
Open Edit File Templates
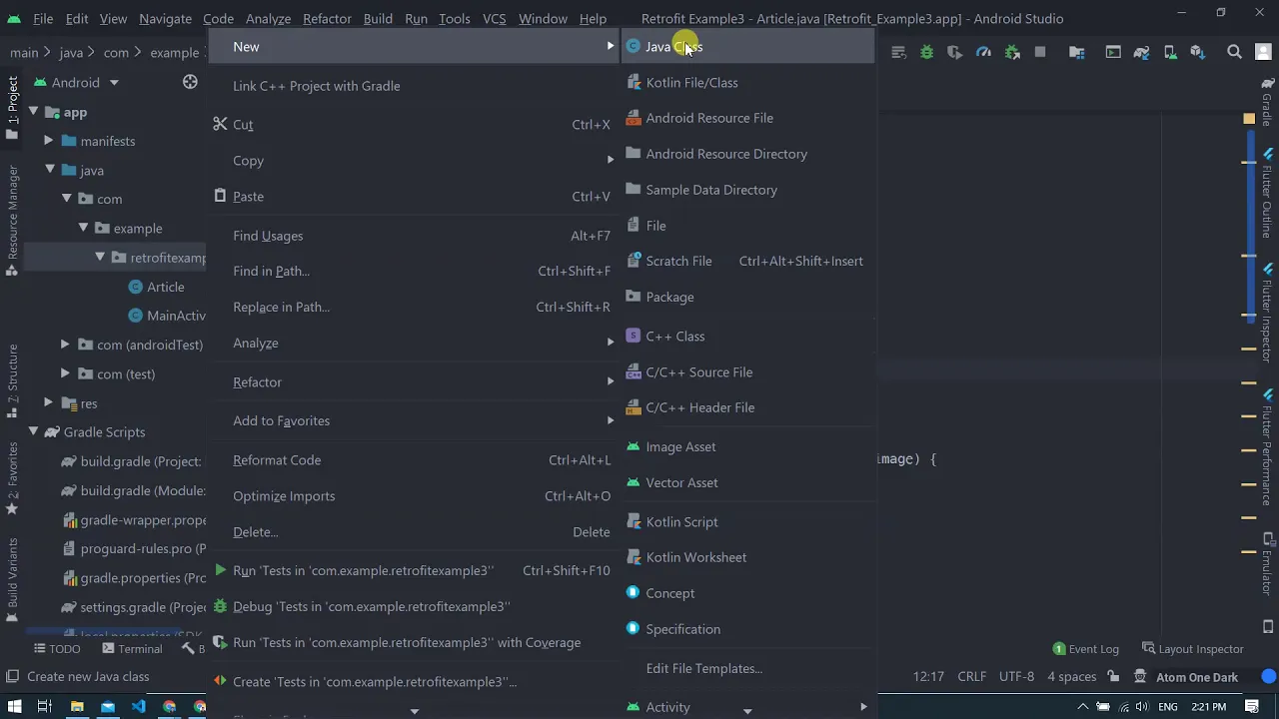click(747, 669)
